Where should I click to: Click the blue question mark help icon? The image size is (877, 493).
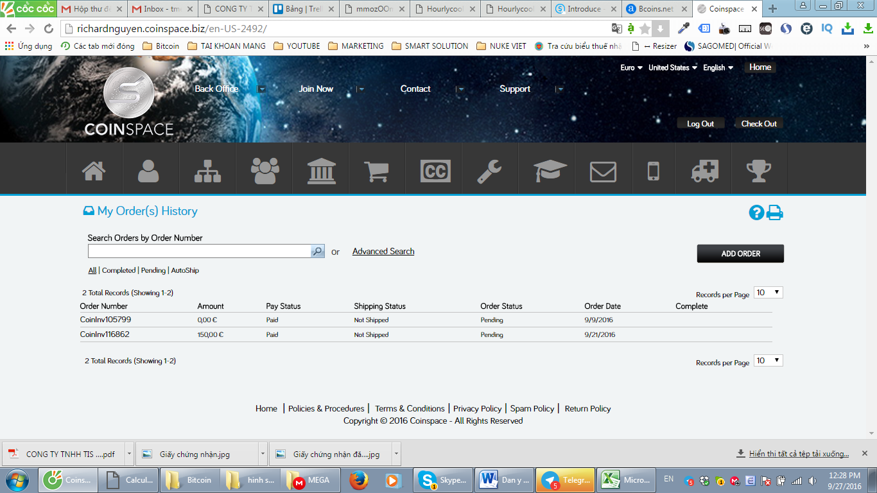coord(756,212)
